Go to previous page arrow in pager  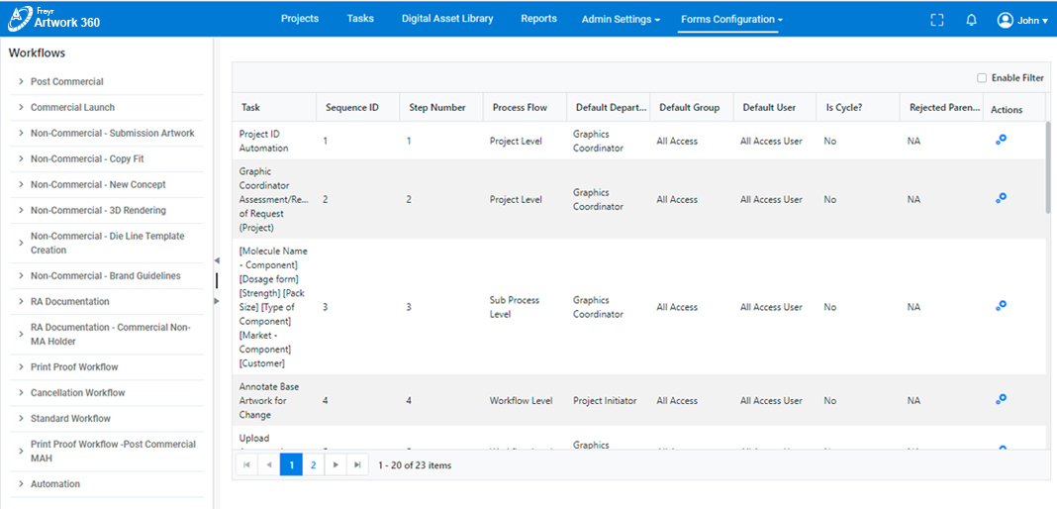coord(269,464)
